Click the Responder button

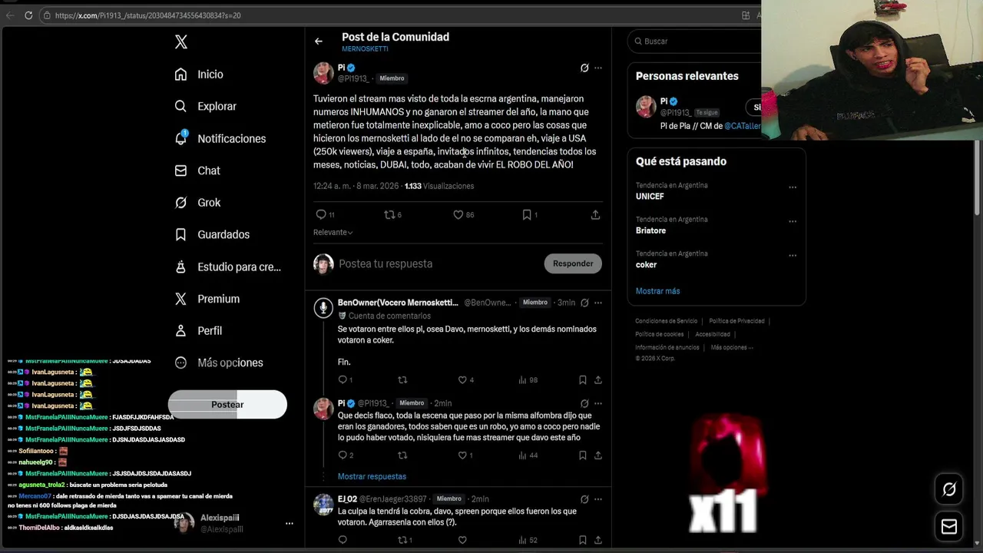click(573, 264)
